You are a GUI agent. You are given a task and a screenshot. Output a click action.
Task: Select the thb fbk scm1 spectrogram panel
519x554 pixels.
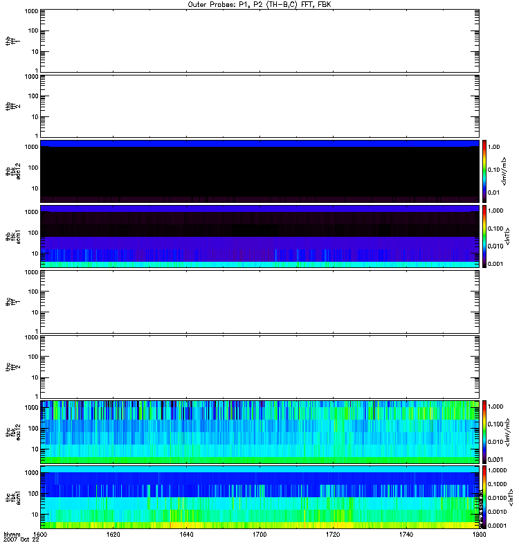(259, 235)
